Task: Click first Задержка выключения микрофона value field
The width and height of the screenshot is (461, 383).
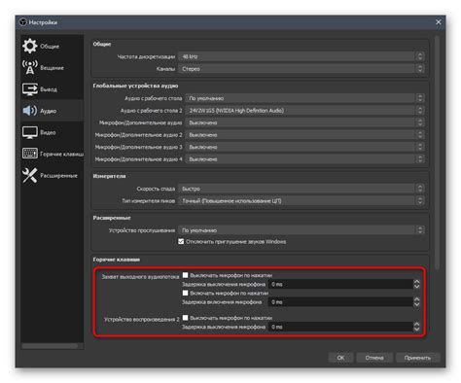Action: point(340,284)
